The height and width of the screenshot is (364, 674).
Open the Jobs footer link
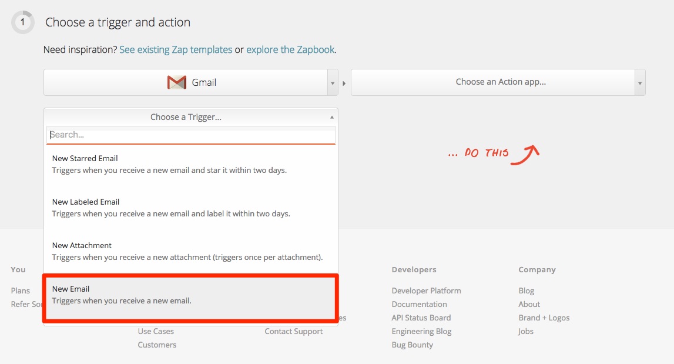[x=526, y=331]
